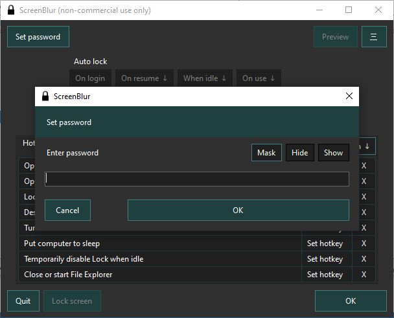394x318 pixels.
Task: Cancel the Set password dialog
Action: [67, 210]
